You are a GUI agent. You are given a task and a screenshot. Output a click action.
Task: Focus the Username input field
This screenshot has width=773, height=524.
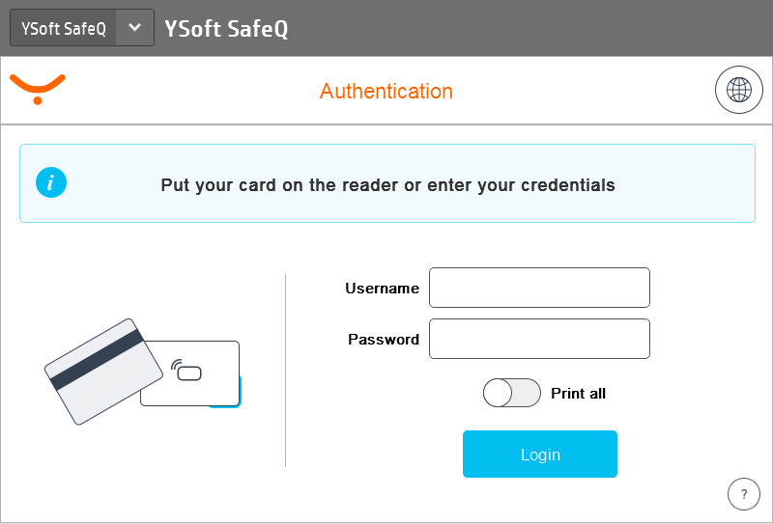[539, 288]
